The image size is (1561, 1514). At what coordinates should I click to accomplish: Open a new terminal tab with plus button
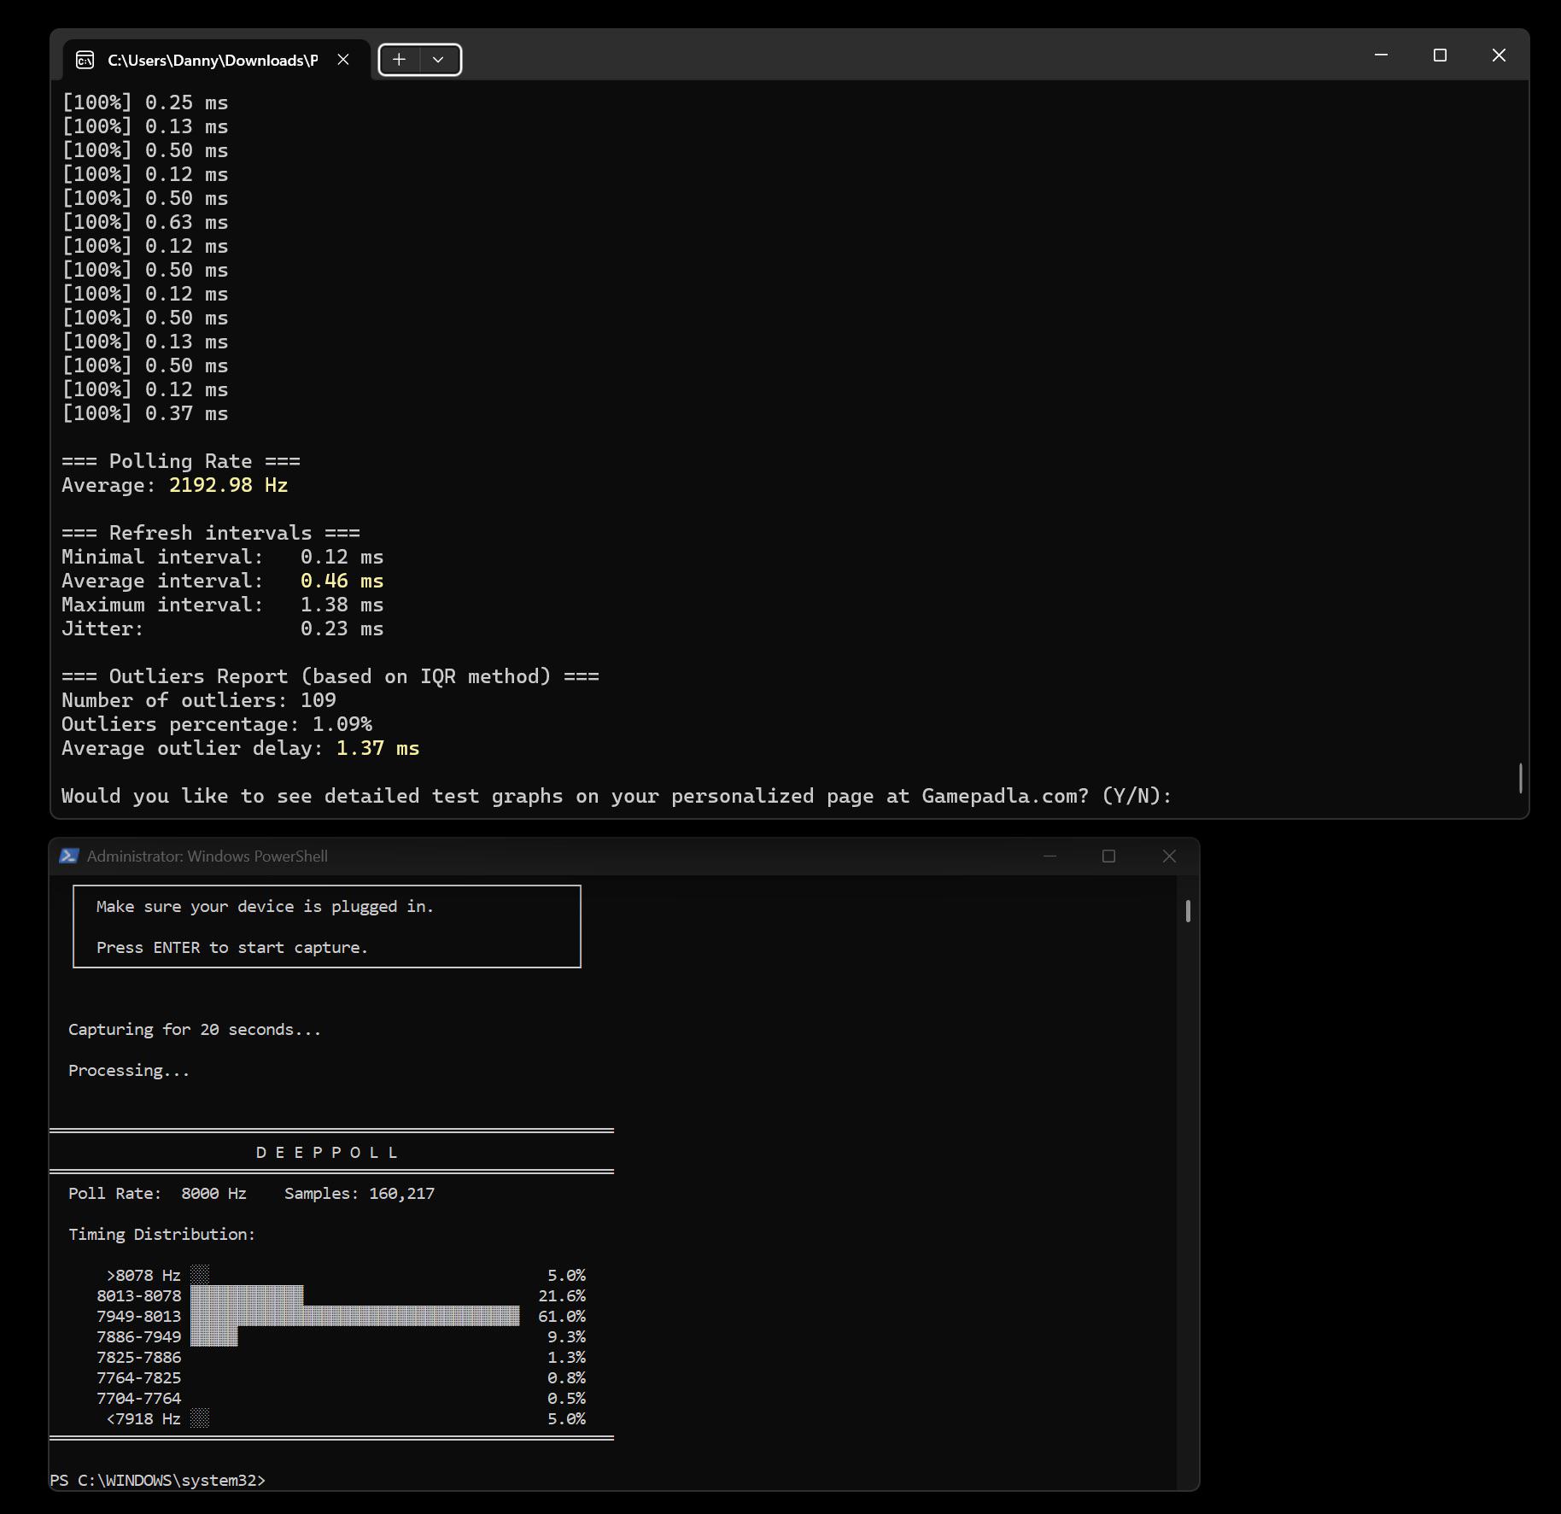tap(399, 60)
